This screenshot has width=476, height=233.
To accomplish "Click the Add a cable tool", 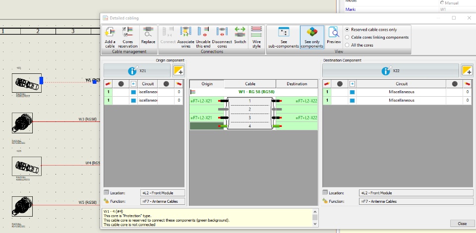I will click(x=110, y=37).
